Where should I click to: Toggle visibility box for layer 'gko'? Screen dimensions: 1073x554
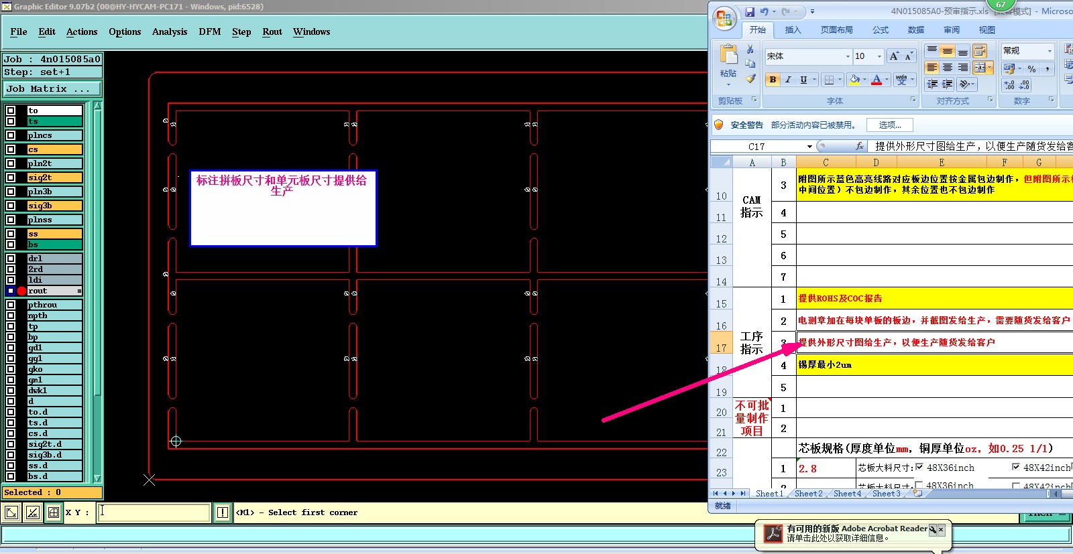[x=11, y=369]
